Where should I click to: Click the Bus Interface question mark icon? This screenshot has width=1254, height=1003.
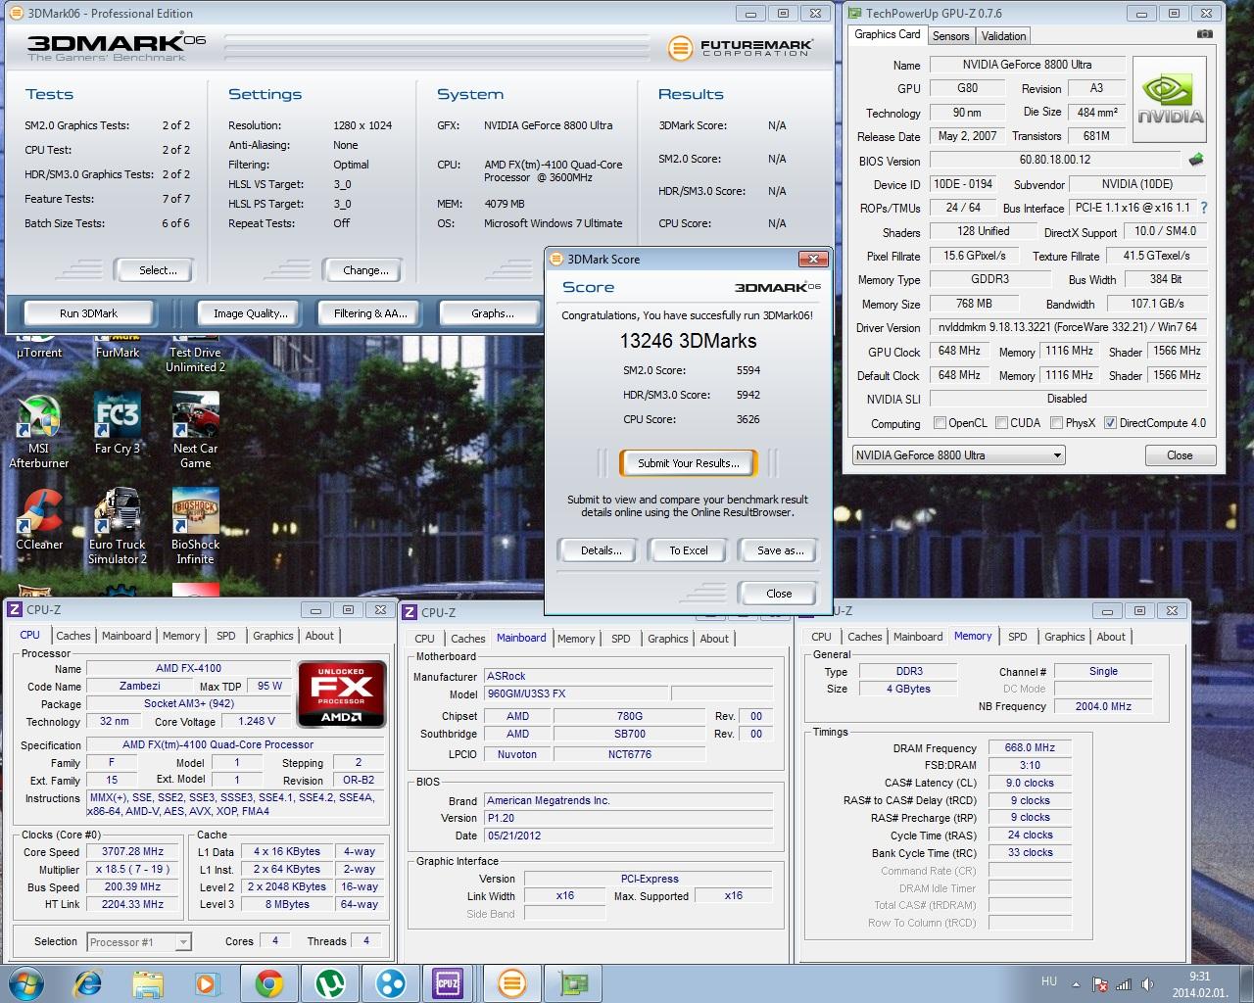(x=1204, y=208)
